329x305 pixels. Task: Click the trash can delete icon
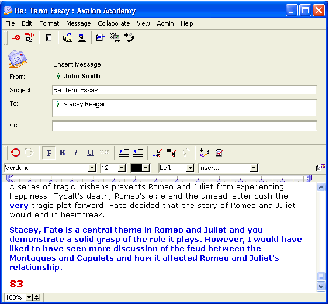49,38
